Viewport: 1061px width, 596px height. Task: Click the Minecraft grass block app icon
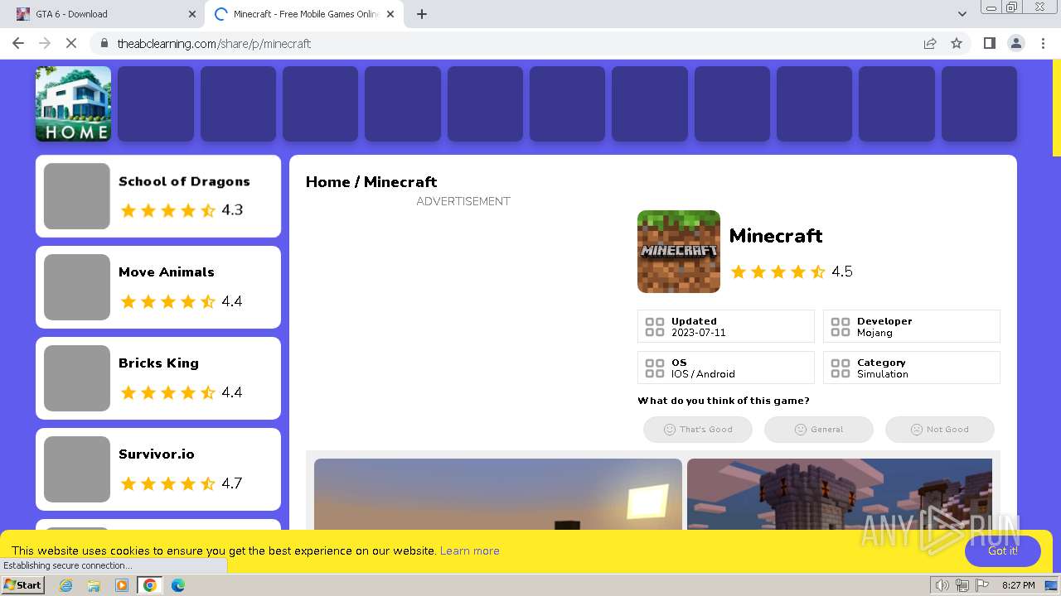click(678, 252)
